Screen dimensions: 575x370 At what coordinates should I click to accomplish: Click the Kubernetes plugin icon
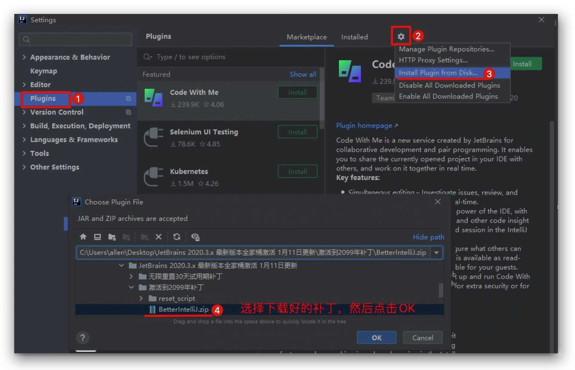(x=153, y=177)
